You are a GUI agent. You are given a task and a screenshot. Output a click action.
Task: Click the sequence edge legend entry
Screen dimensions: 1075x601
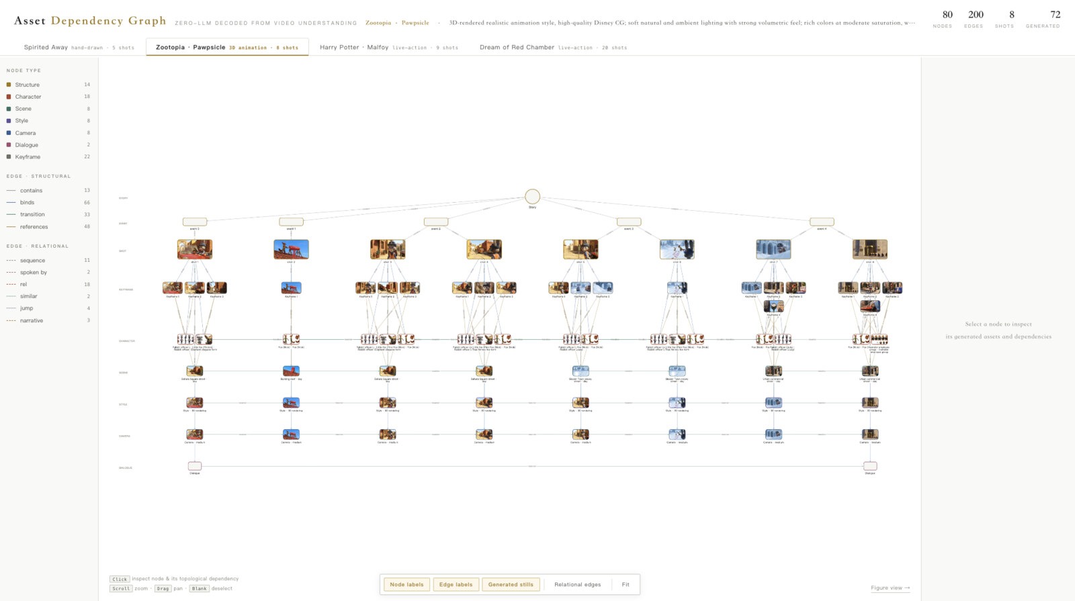[48, 261]
